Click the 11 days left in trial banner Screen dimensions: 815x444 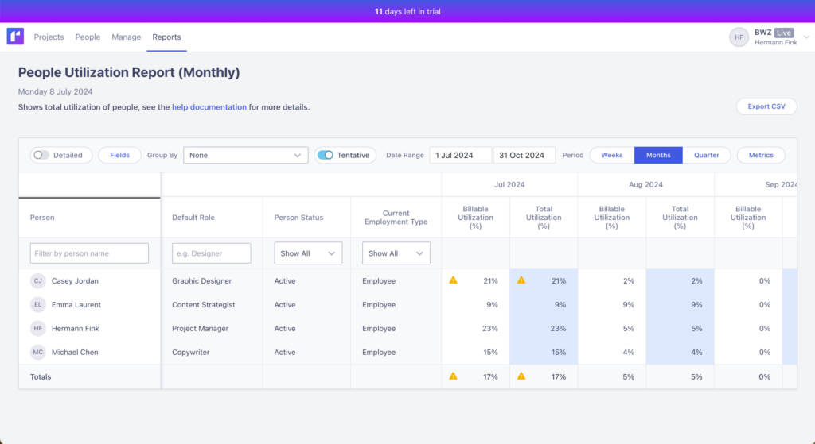407,11
